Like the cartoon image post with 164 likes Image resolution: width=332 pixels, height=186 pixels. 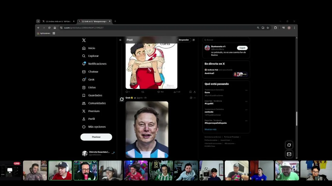click(x=160, y=92)
